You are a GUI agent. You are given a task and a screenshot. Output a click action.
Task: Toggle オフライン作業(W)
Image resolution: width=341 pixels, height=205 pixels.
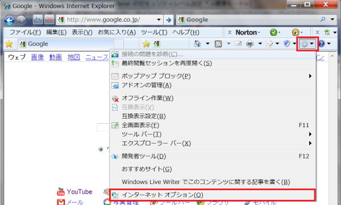(212, 98)
